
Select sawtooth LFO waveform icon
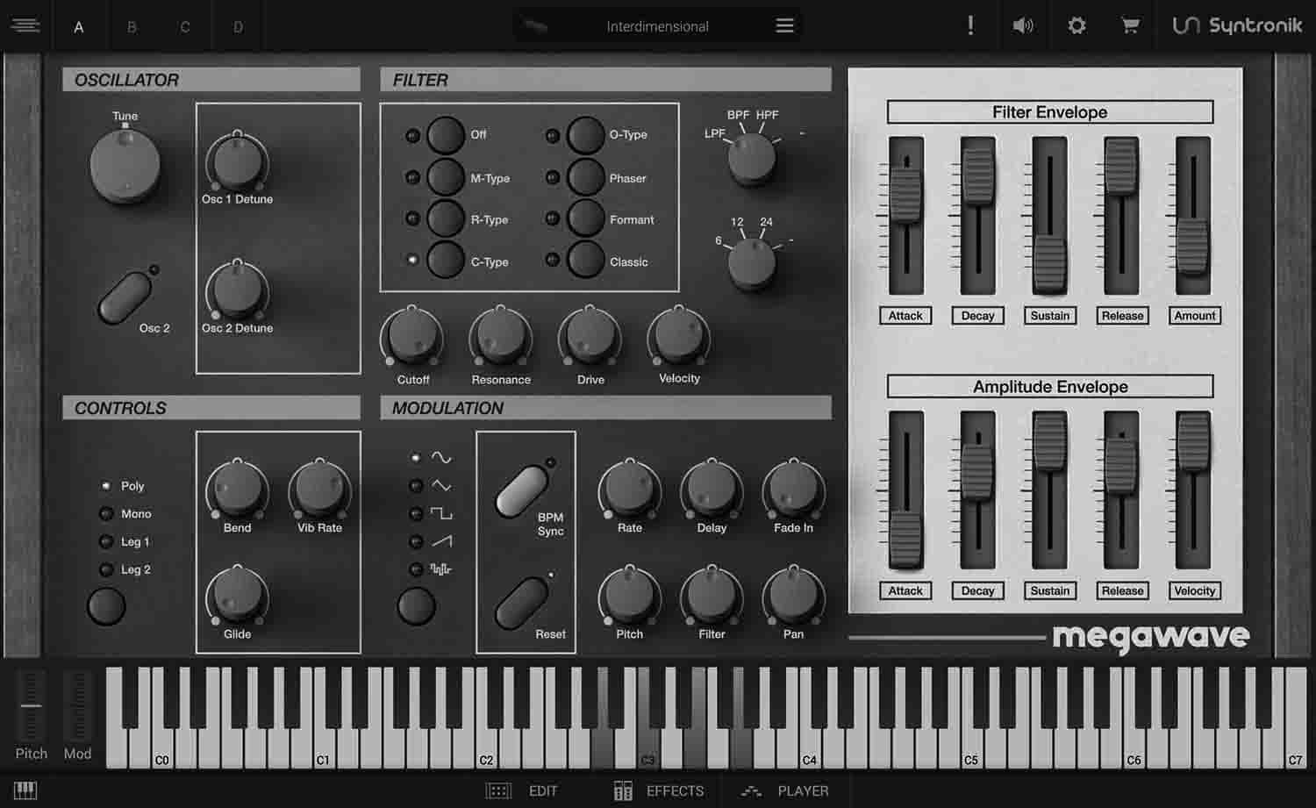coord(440,541)
